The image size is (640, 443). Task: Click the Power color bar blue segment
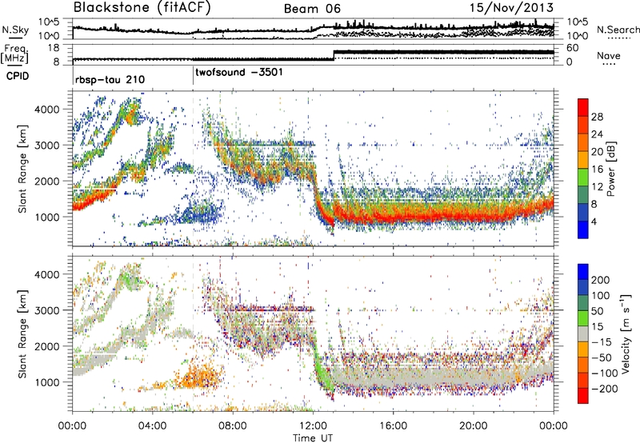click(583, 229)
